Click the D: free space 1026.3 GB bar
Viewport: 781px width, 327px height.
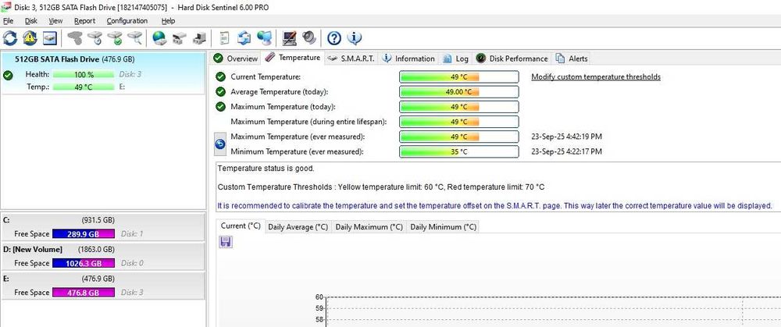pos(84,263)
